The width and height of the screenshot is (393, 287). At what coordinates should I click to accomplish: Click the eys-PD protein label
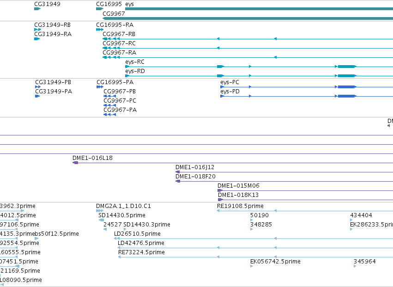pyautogui.click(x=230, y=92)
